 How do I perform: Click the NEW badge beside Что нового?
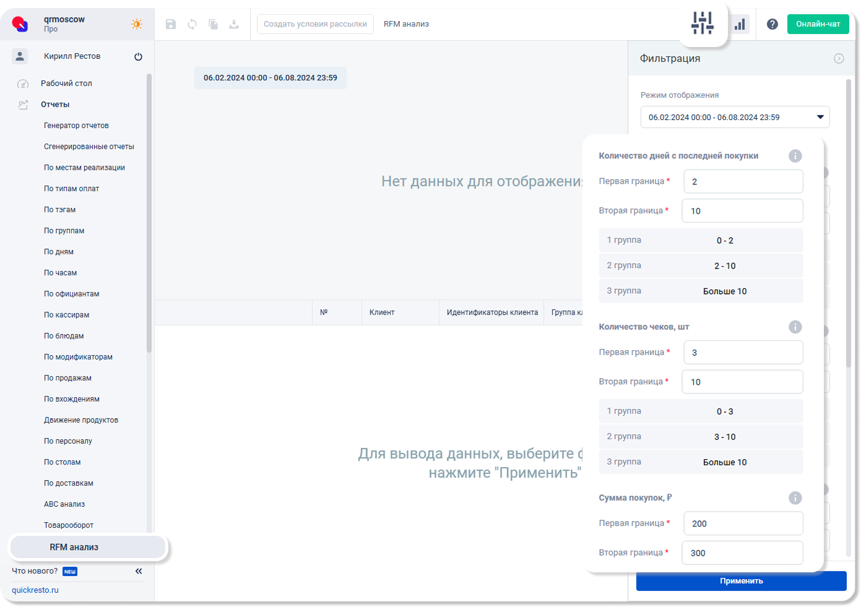click(x=70, y=572)
